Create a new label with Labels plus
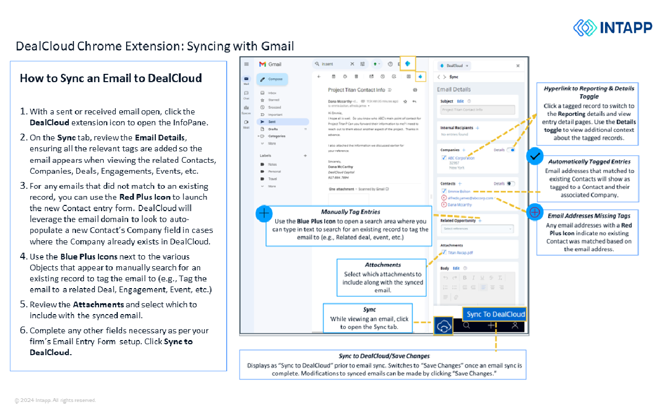Screen dimensions: 667x416 tap(305, 155)
